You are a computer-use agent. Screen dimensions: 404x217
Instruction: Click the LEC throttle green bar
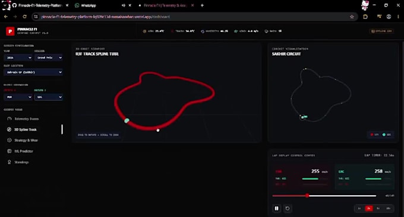[x=373, y=178]
